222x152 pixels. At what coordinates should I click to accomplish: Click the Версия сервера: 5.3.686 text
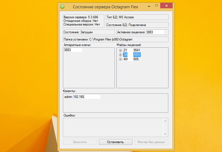click(81, 17)
